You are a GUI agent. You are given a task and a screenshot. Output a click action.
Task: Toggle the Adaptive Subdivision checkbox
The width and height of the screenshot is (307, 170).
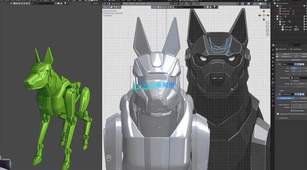tap(292, 101)
